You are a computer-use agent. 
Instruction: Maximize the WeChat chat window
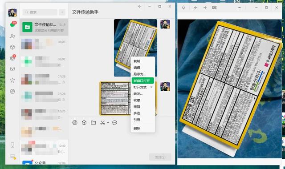(159, 7)
